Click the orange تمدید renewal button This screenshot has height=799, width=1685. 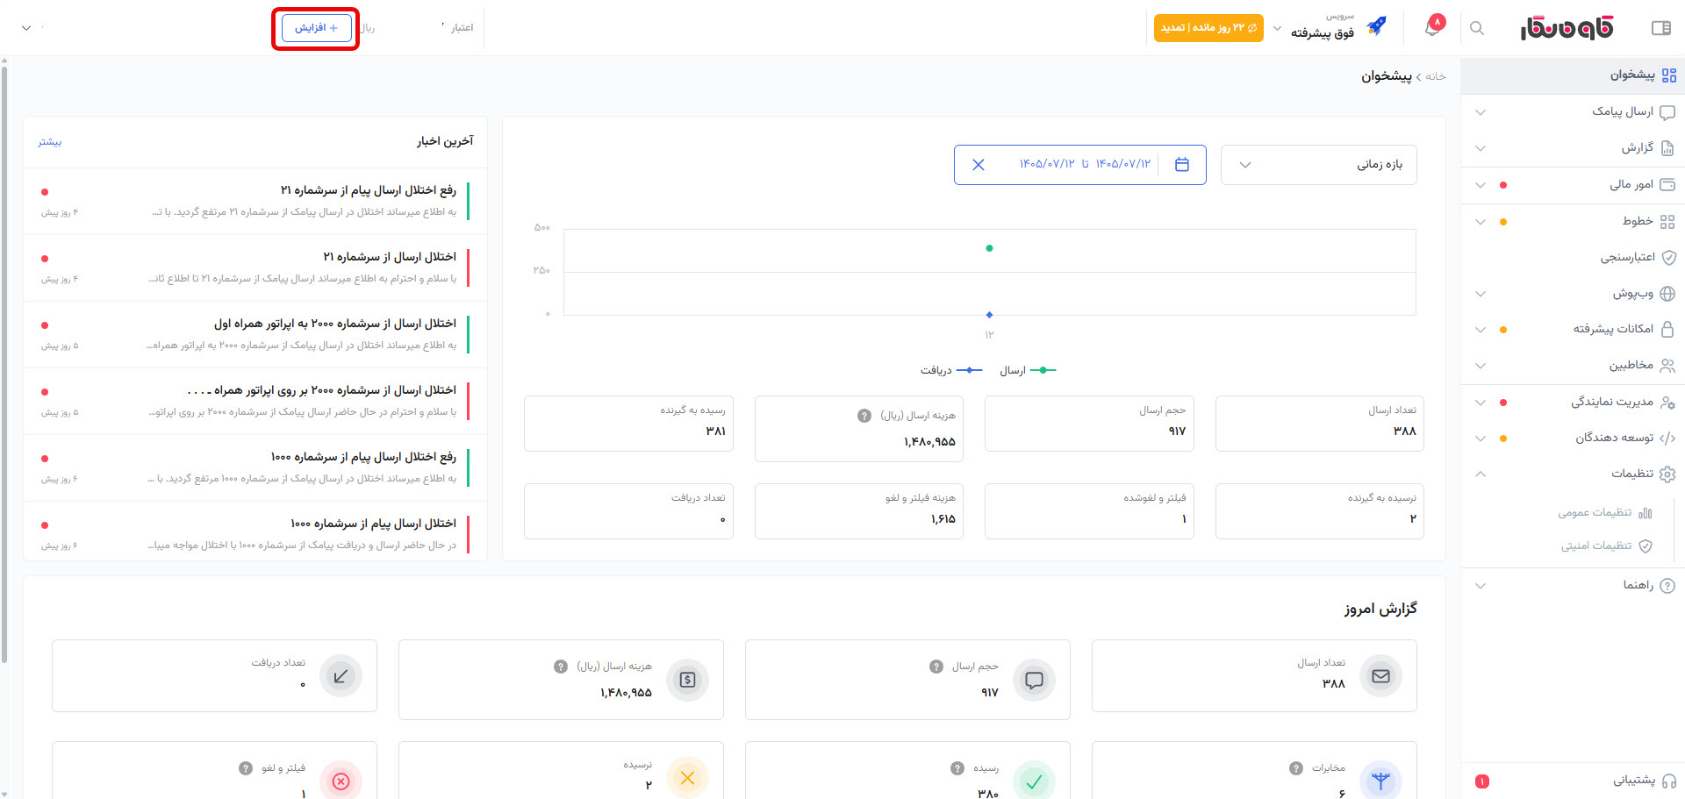[1208, 28]
